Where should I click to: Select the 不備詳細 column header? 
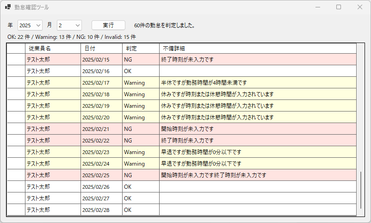tap(258, 48)
